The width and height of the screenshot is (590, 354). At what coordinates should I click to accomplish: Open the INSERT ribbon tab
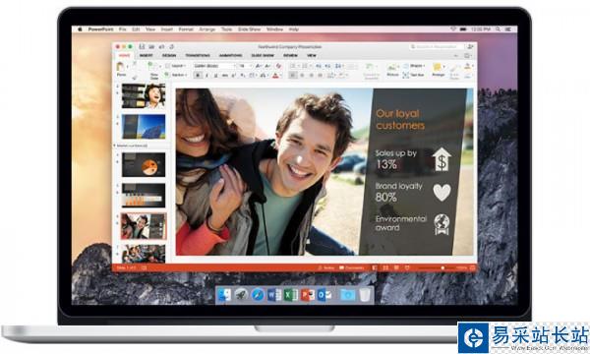point(146,55)
